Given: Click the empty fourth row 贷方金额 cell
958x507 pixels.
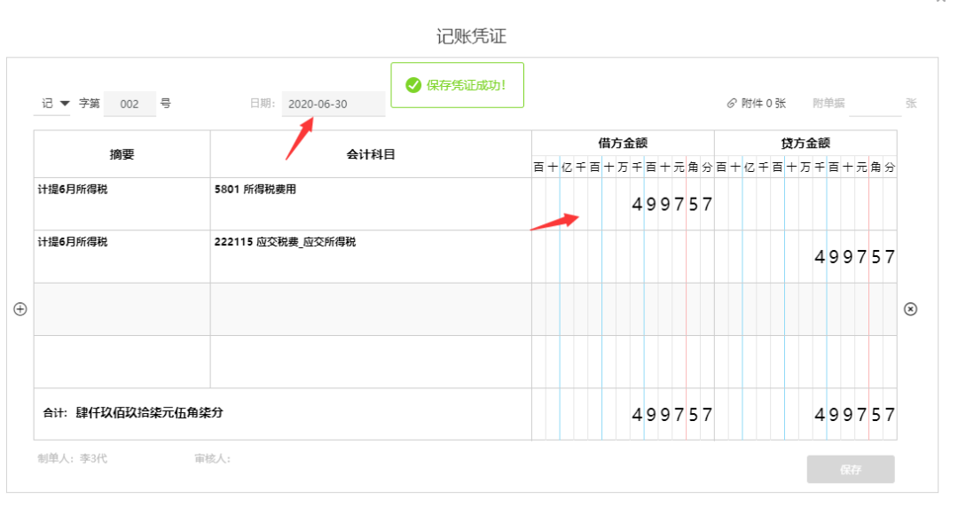Looking at the screenshot, I should click(x=805, y=362).
